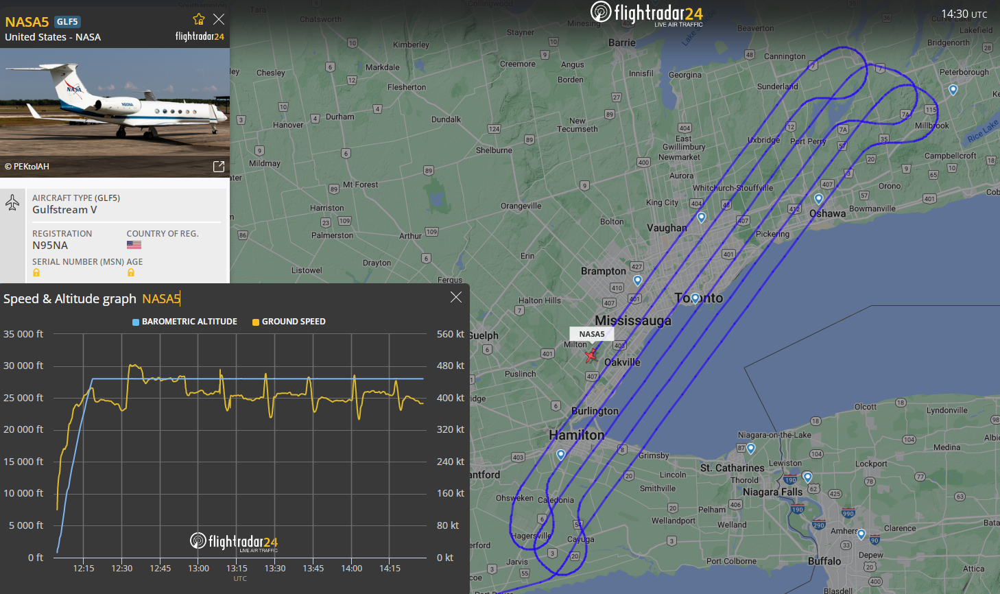Click the airport pin near King City

[x=701, y=217]
